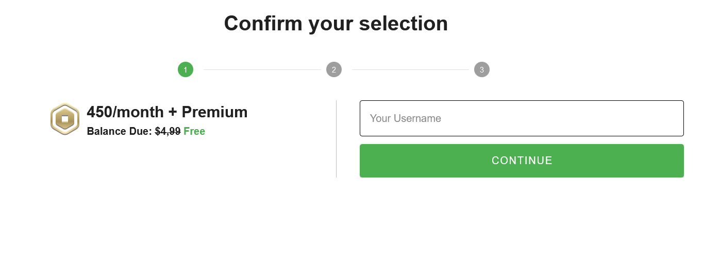Select the green step 1 circle

[186, 69]
